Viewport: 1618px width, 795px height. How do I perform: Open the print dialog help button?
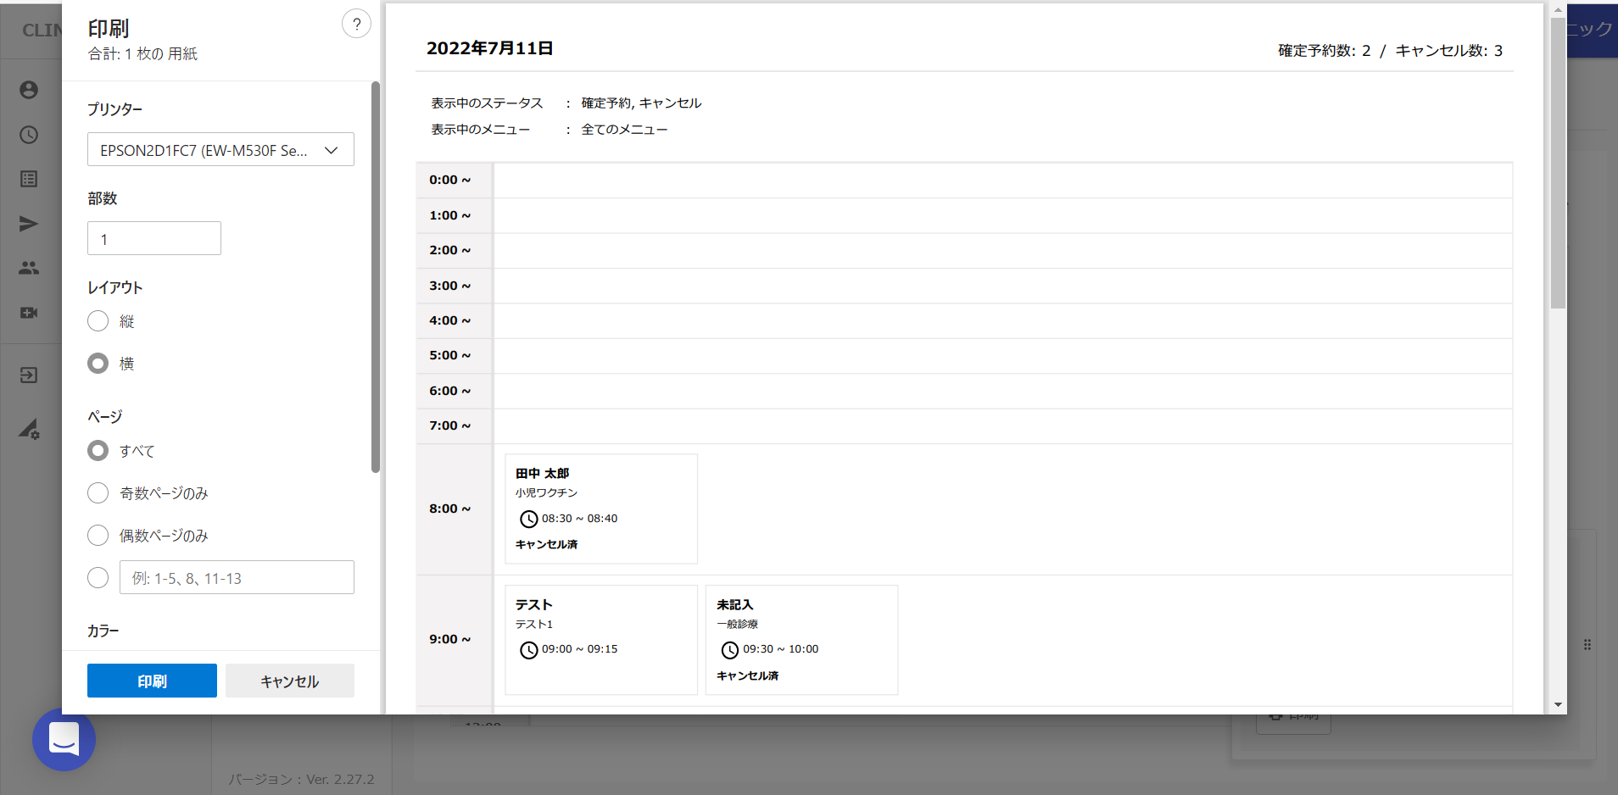(x=356, y=24)
